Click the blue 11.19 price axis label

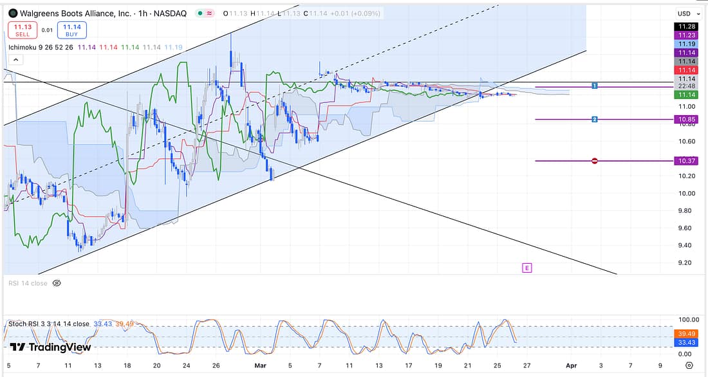(x=686, y=44)
